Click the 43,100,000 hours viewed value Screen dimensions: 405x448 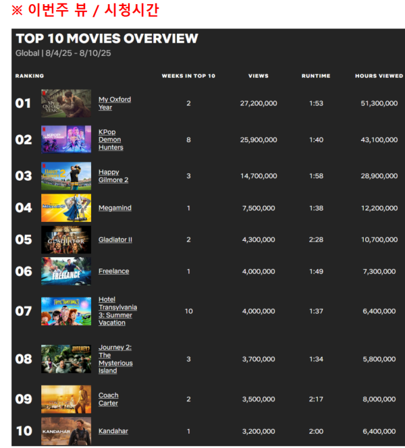(x=379, y=140)
